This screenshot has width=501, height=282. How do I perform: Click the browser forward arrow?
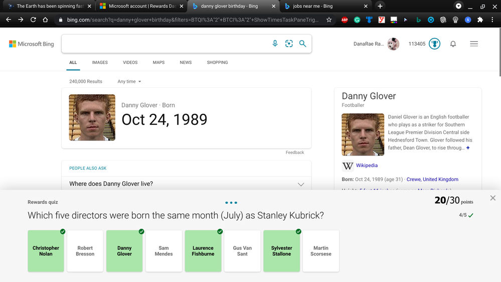(21, 20)
